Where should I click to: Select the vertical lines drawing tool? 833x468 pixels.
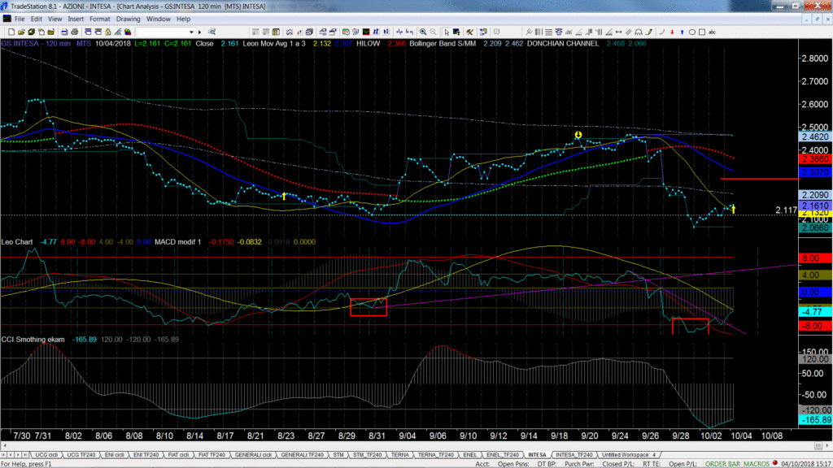(539, 32)
